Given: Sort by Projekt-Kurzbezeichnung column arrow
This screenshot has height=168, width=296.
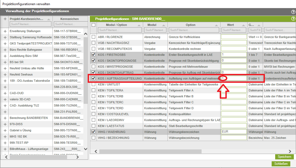Looking at the screenshot, I should click(x=49, y=19).
